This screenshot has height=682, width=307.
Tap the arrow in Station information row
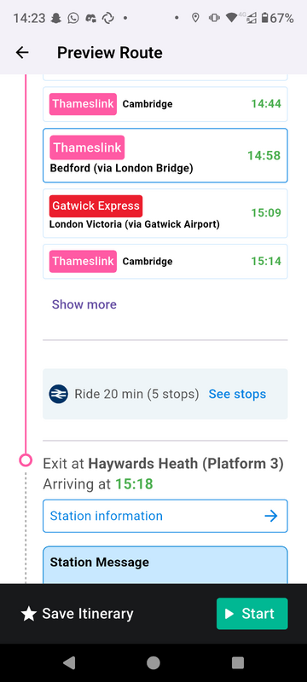tap(271, 516)
